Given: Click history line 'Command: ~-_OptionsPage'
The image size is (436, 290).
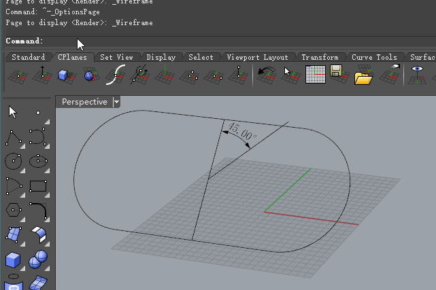Looking at the screenshot, I should point(52,12).
